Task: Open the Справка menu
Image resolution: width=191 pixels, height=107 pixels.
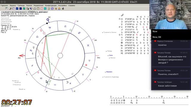Action: pos(72,6)
